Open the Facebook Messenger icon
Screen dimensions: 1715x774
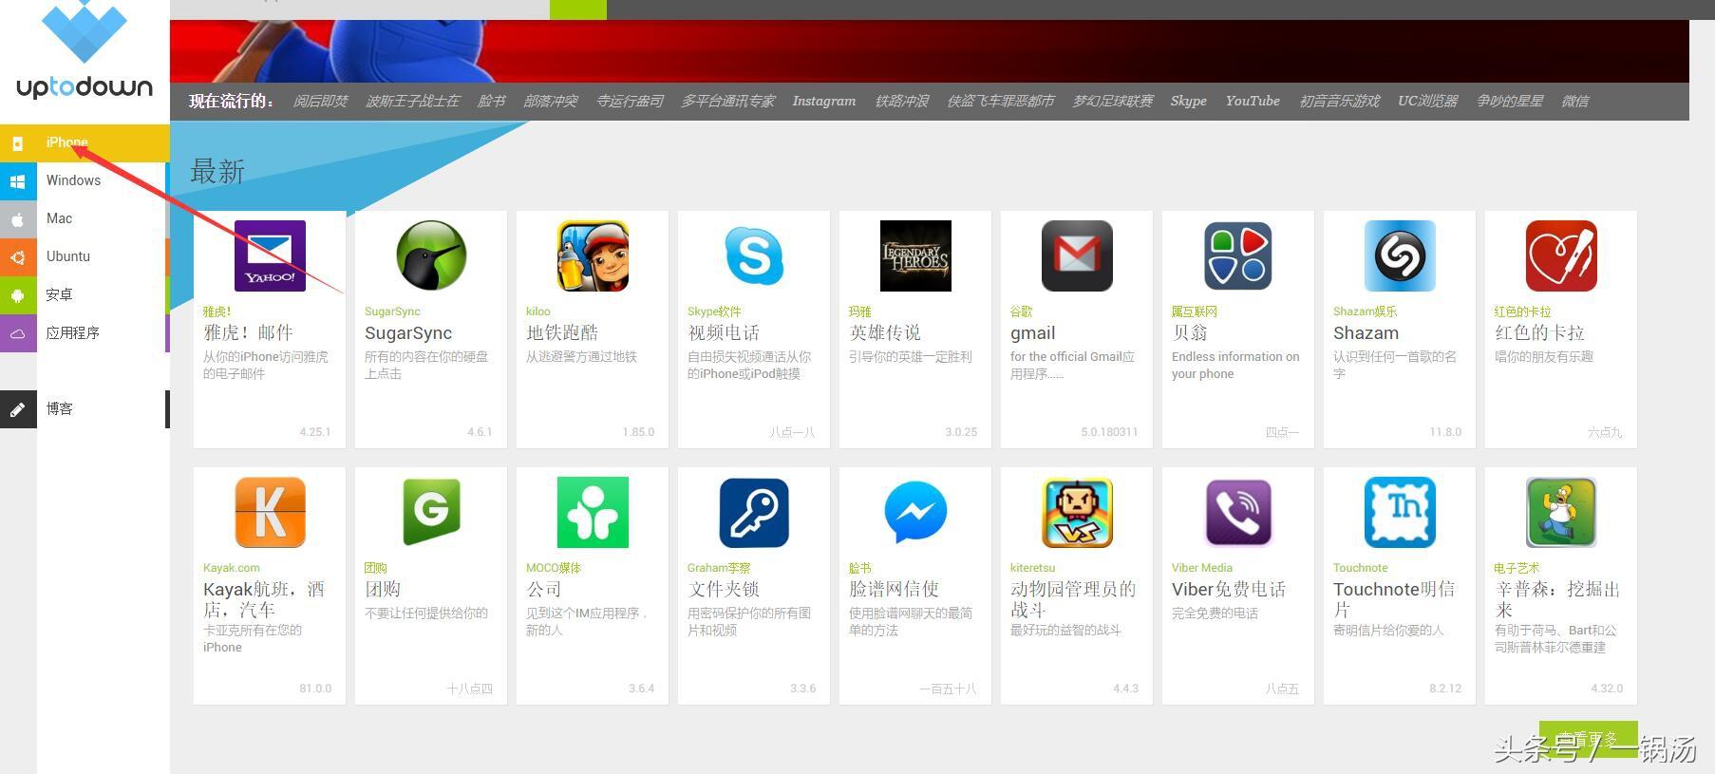tap(915, 512)
